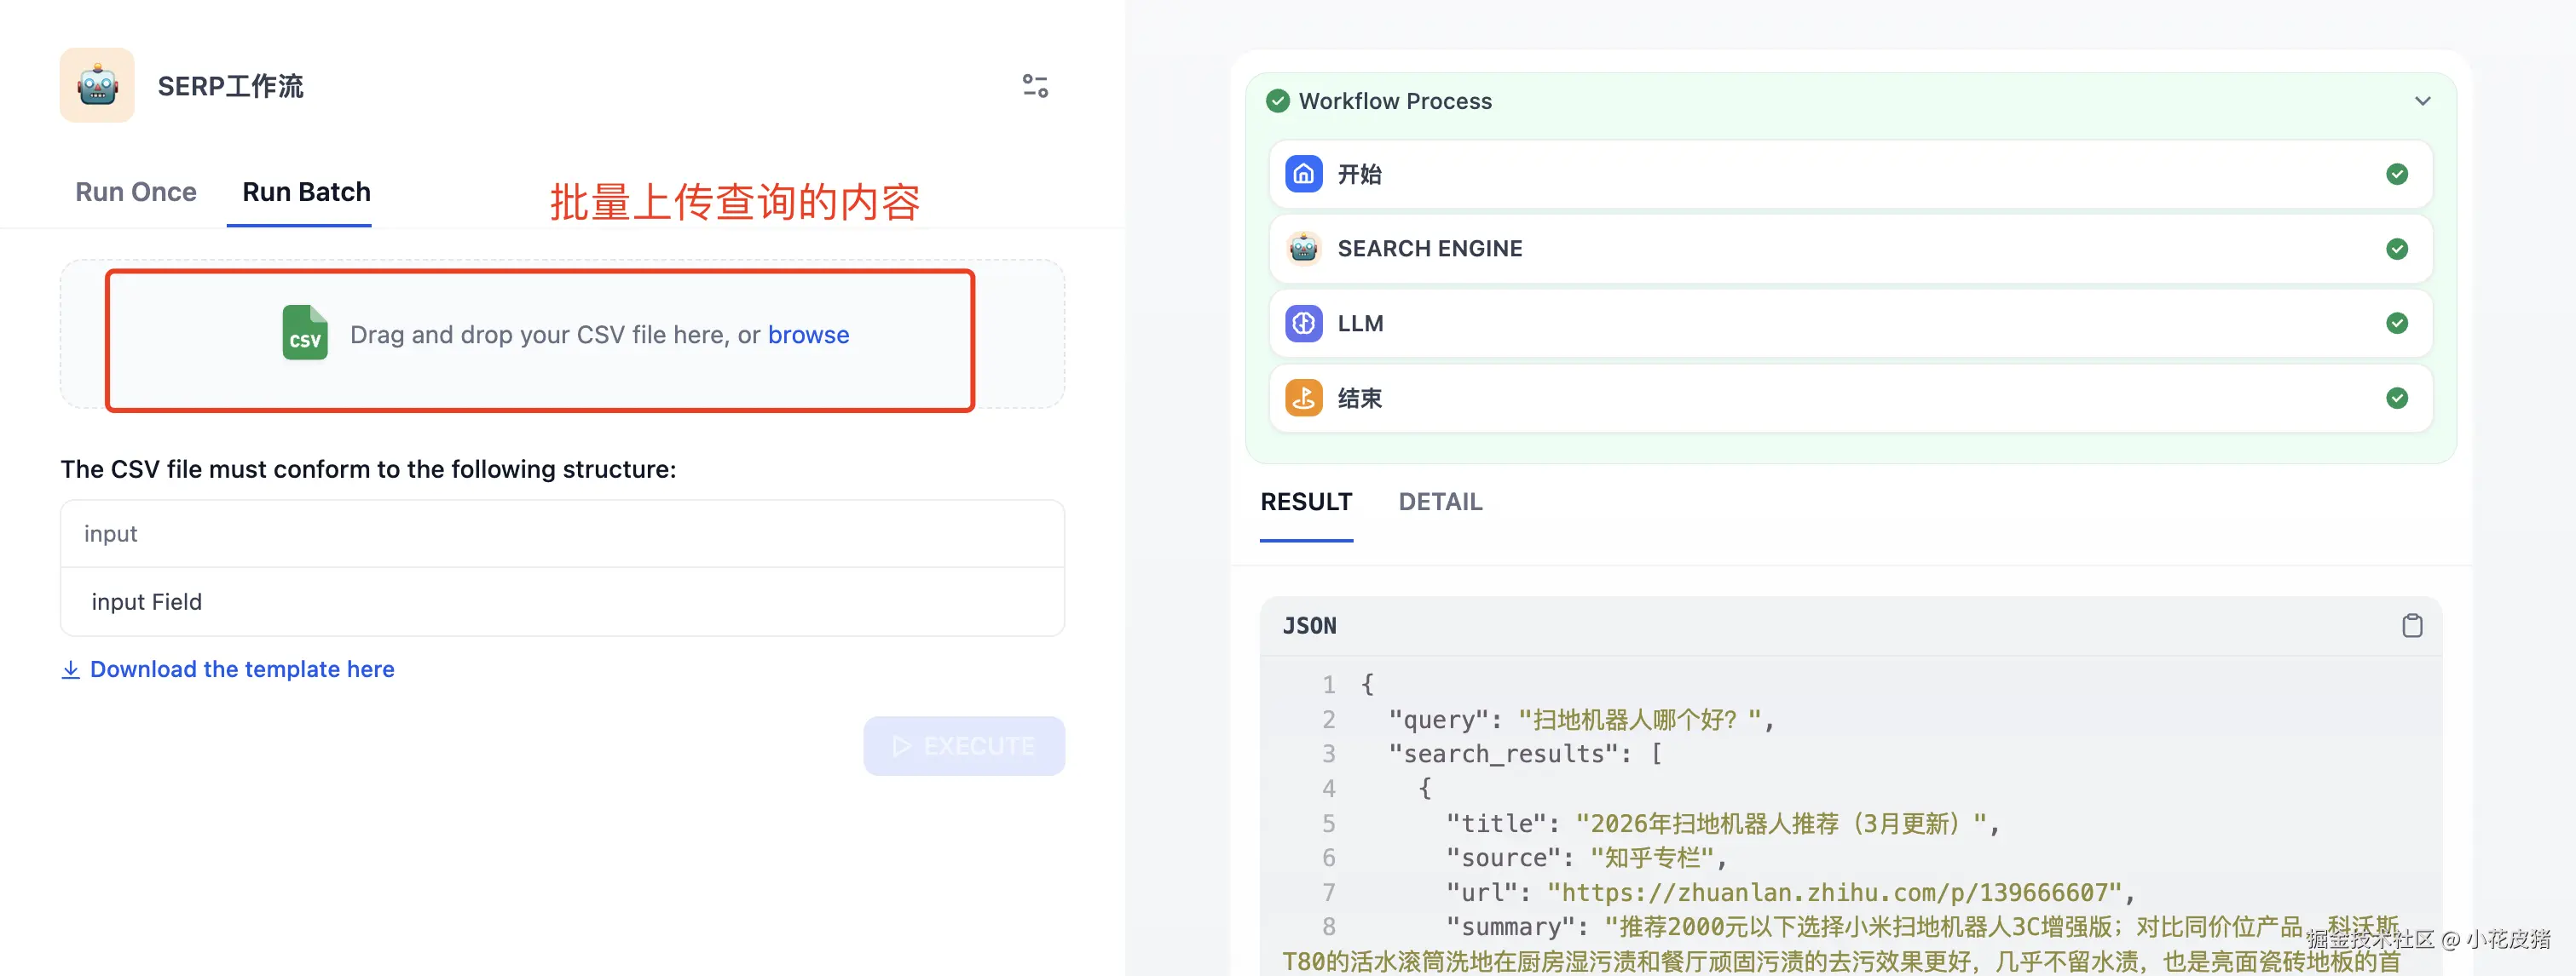
Task: Open the DETAIL tab
Action: (1439, 502)
